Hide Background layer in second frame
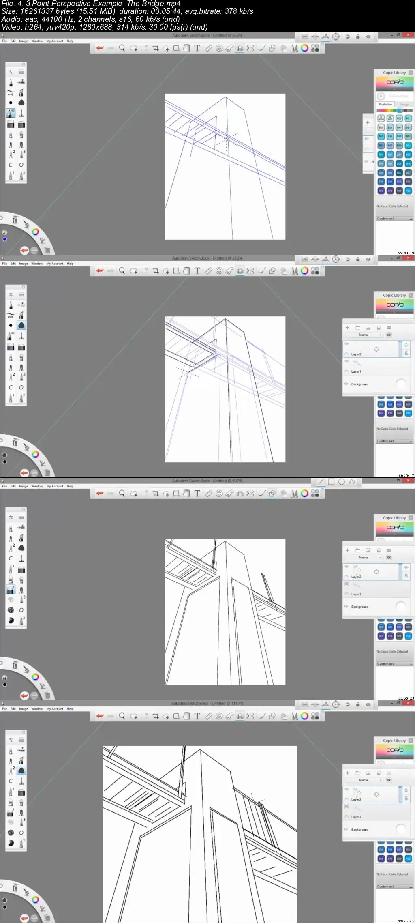This screenshot has height=923, width=415. 347,384
